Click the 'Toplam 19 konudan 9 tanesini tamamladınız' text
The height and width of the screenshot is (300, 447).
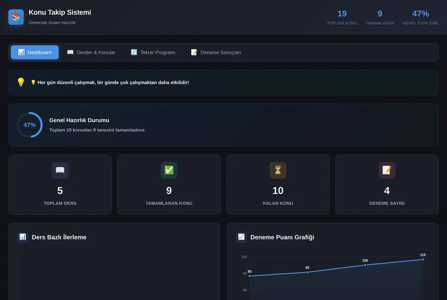98,130
